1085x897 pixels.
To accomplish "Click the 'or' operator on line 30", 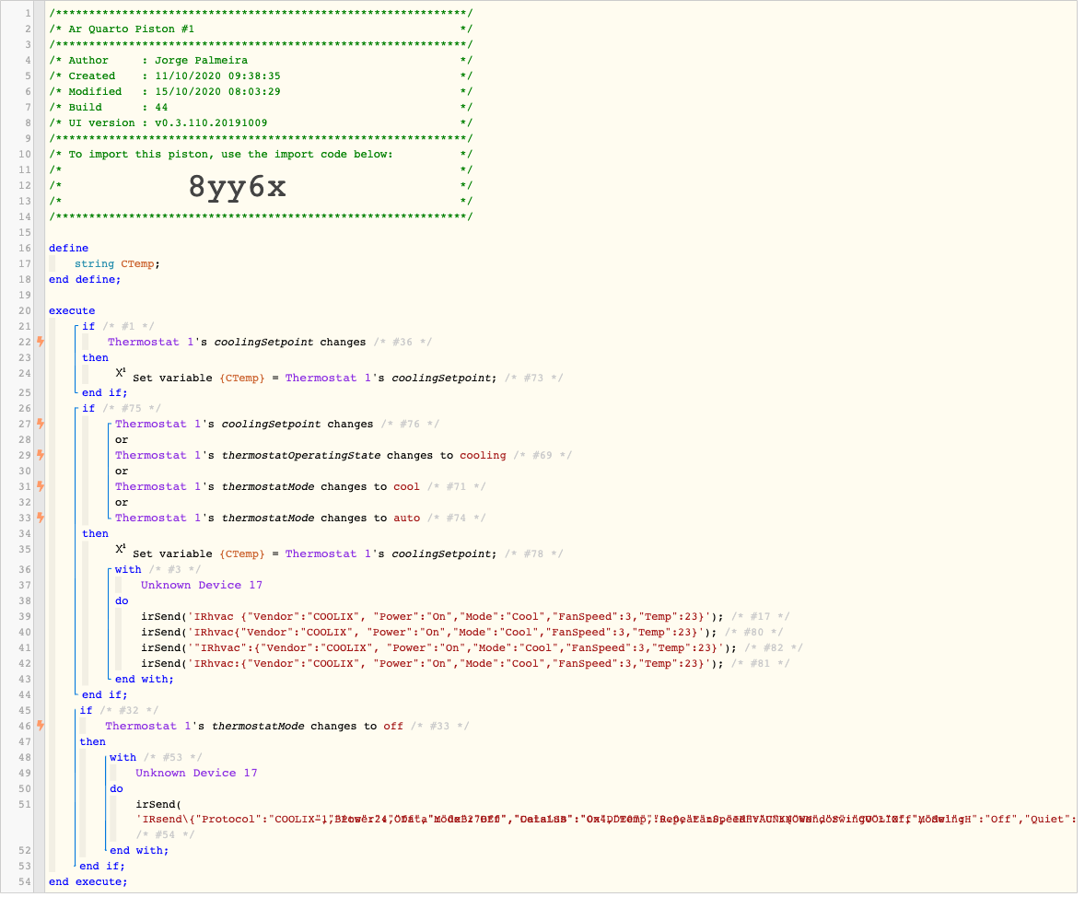I will coord(122,472).
